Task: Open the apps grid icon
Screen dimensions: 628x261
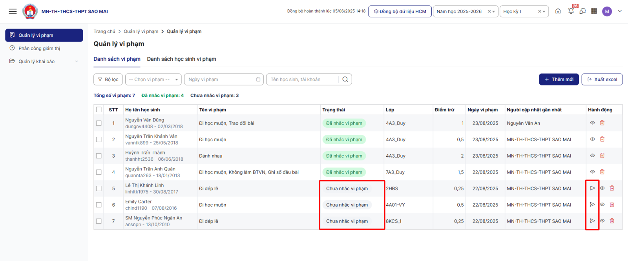Action: click(594, 11)
